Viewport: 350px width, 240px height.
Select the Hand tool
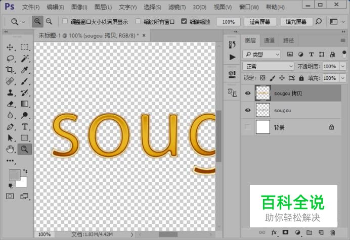(10, 149)
